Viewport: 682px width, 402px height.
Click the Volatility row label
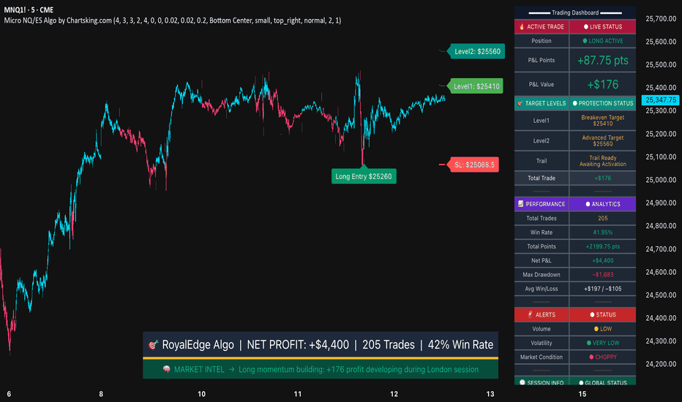click(x=541, y=343)
